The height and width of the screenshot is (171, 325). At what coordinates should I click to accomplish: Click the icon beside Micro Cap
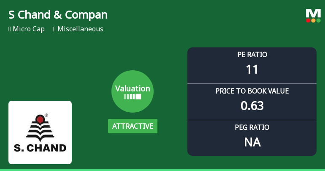pos(9,29)
